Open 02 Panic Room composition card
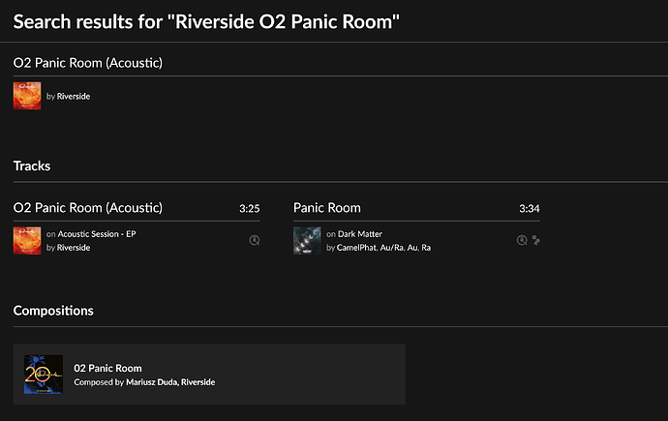Viewport: 668px width, 421px height. [x=209, y=375]
